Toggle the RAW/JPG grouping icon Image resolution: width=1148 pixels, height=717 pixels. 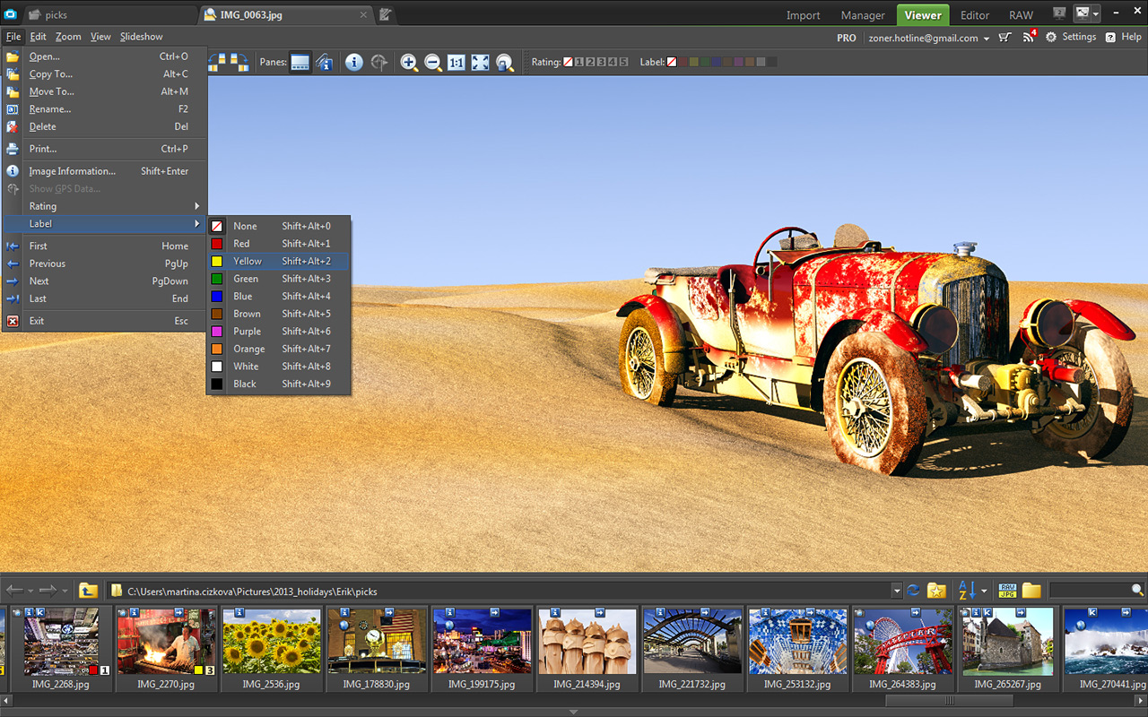click(x=1008, y=591)
